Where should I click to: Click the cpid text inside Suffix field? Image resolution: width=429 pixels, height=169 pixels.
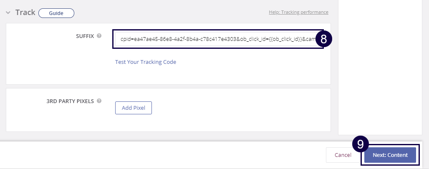[x=126, y=39]
